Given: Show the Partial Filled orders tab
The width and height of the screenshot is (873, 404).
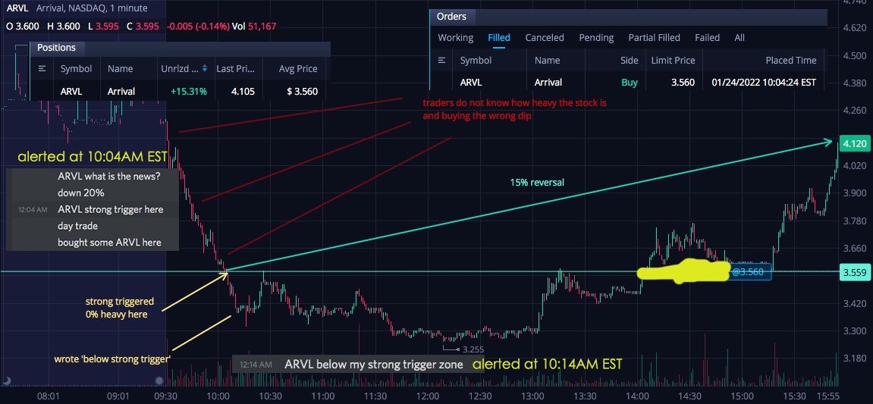Looking at the screenshot, I should click(x=655, y=38).
